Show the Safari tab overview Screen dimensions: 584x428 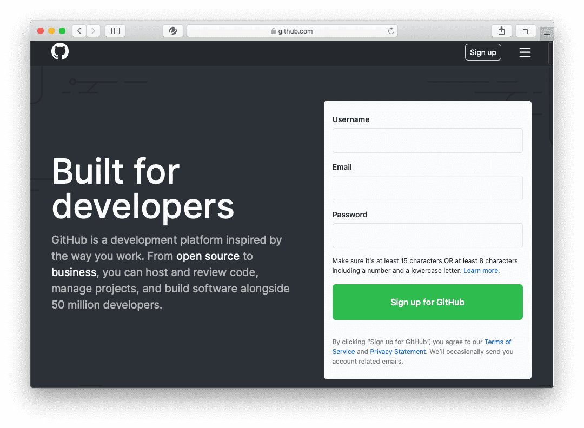click(526, 31)
